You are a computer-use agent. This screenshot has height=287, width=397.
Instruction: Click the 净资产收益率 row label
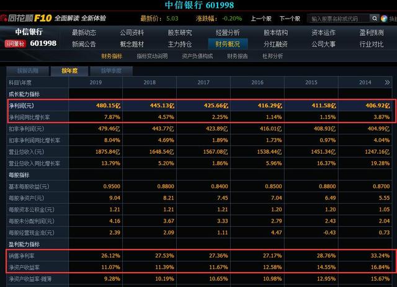24,267
